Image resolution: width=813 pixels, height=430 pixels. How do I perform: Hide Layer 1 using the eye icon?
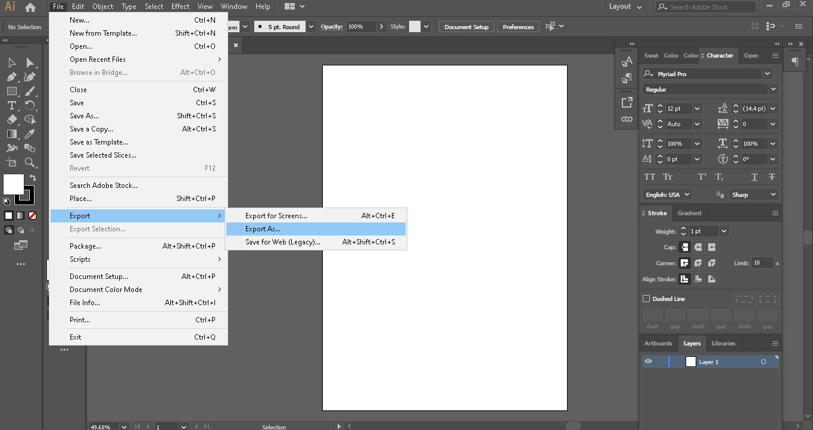[x=648, y=362]
